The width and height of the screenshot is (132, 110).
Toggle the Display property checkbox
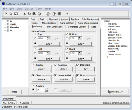(x=33, y=65)
